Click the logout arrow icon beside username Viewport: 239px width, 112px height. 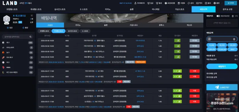coord(32,15)
